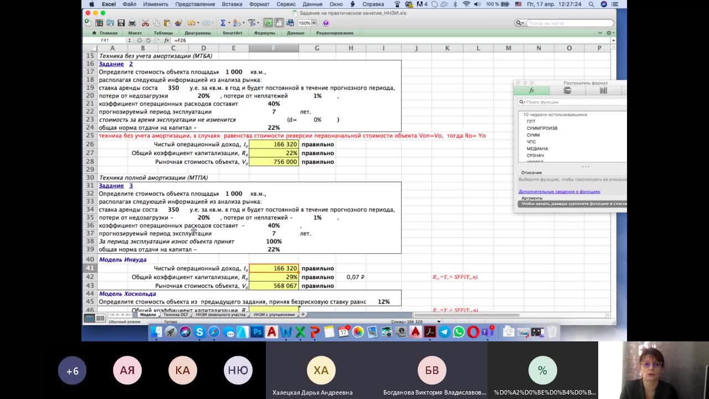Click the function search field Поиск функции
This screenshot has height=399, width=709.
coord(573,102)
